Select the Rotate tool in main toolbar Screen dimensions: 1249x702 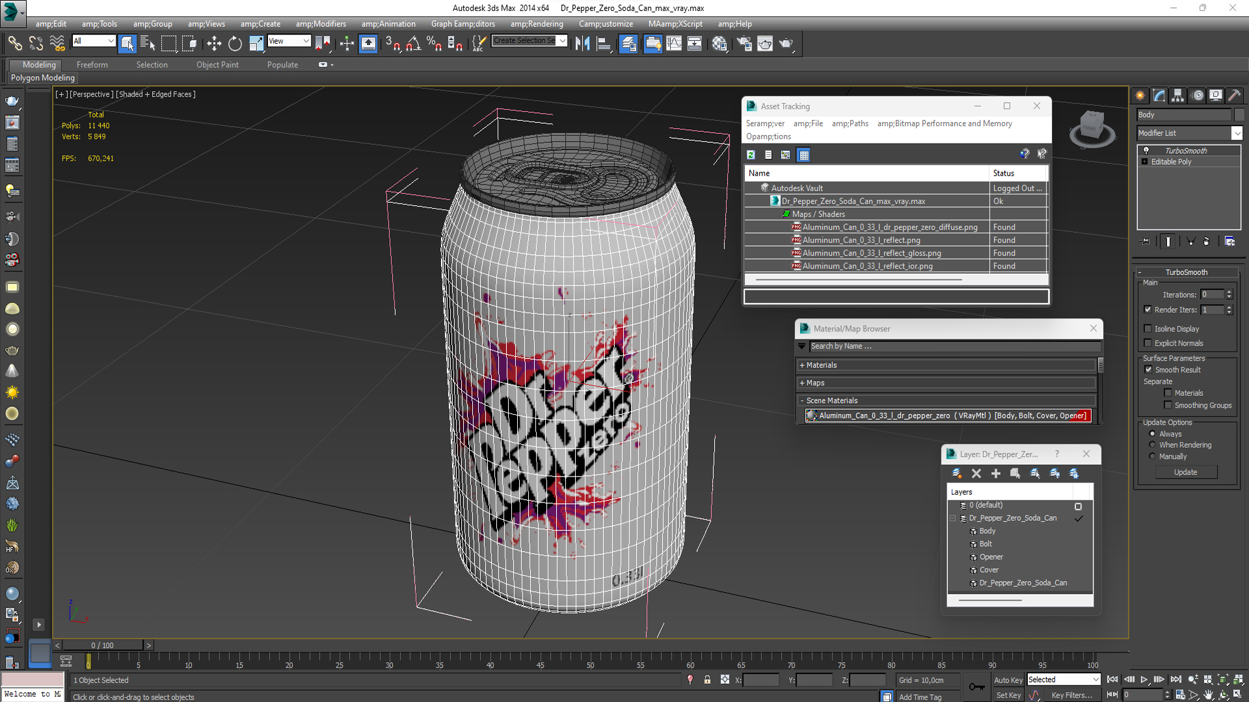tap(235, 44)
